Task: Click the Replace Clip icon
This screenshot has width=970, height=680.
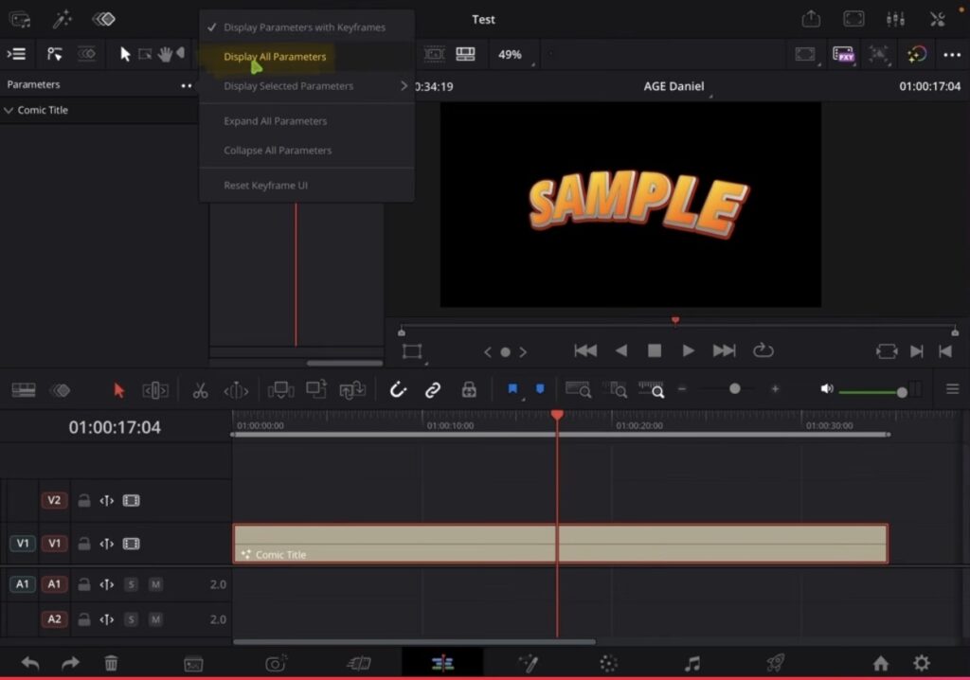Action: [x=352, y=390]
